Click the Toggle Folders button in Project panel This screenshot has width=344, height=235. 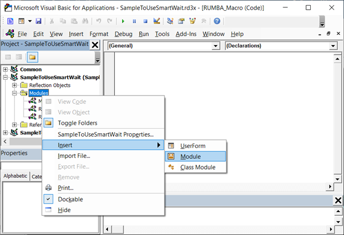pos(33,58)
